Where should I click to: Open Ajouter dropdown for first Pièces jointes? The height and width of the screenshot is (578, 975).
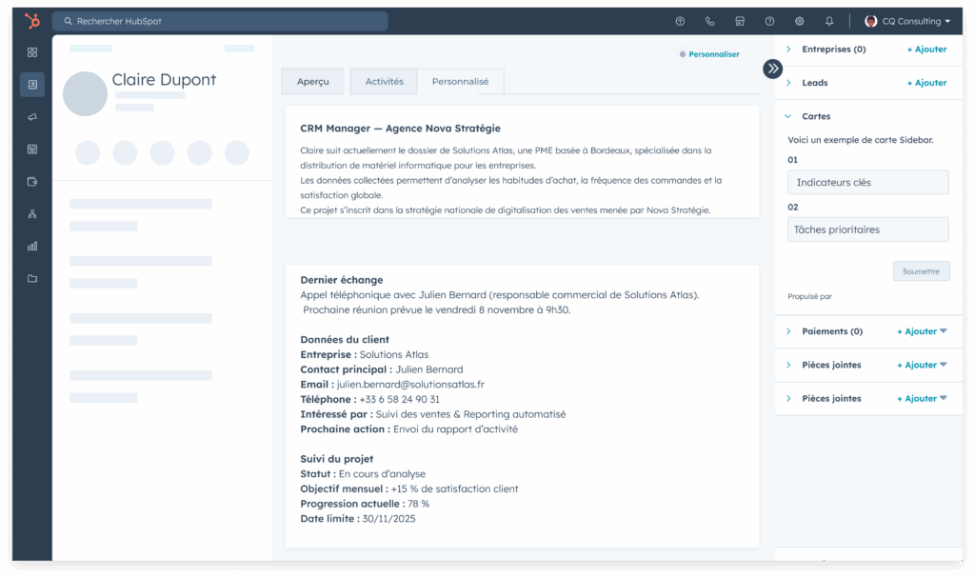(x=922, y=366)
